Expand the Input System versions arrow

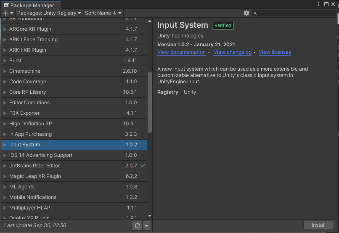coord(5,145)
